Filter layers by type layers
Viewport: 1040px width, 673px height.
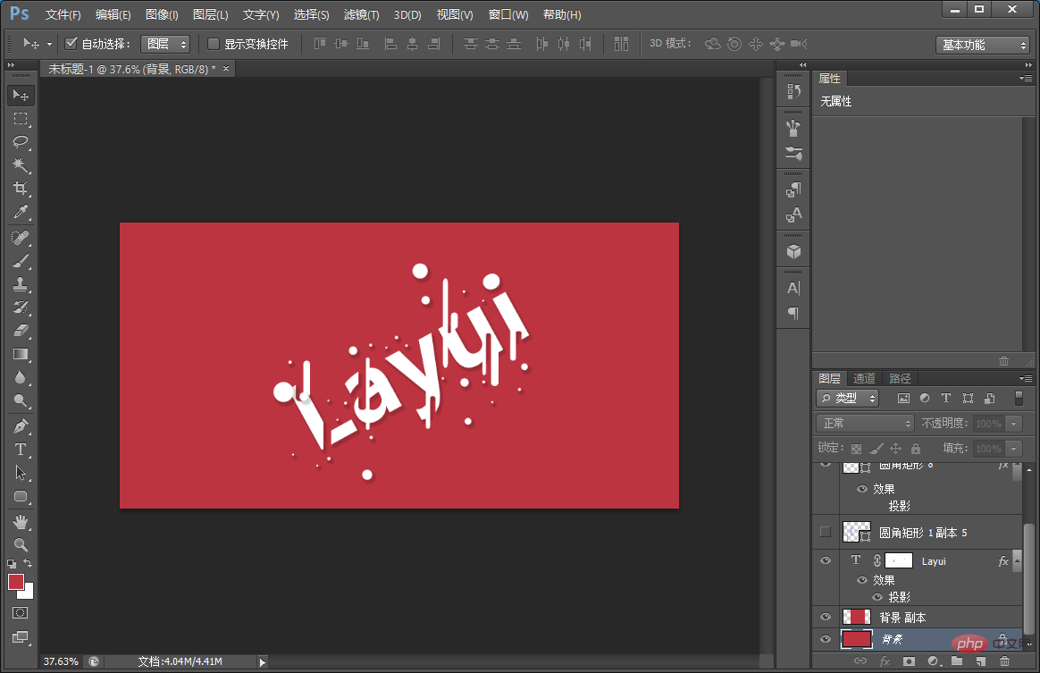tap(946, 399)
